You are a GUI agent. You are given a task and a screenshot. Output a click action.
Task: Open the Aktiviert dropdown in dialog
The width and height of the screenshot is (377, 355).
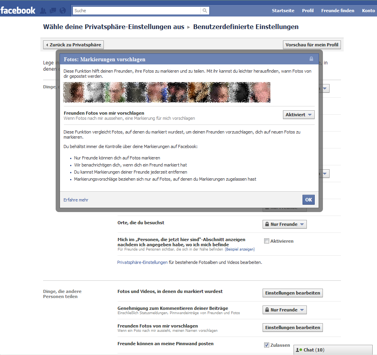pos(299,115)
